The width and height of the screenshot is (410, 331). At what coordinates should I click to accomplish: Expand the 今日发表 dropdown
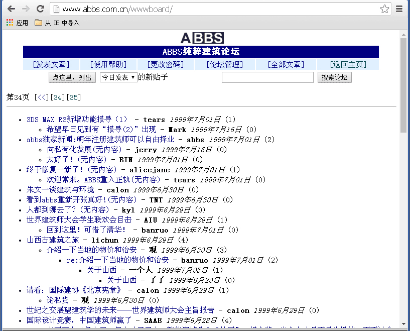click(118, 77)
